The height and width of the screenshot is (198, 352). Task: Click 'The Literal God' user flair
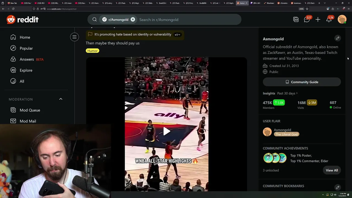click(x=286, y=134)
